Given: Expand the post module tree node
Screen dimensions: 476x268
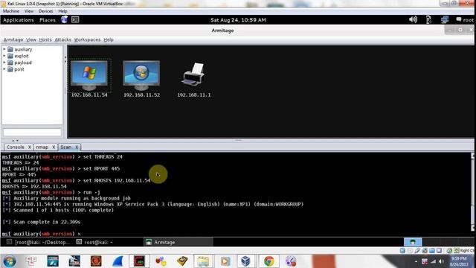Looking at the screenshot, I should click(4, 69).
